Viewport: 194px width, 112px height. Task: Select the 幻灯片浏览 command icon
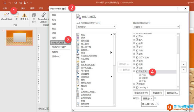pos(78,95)
